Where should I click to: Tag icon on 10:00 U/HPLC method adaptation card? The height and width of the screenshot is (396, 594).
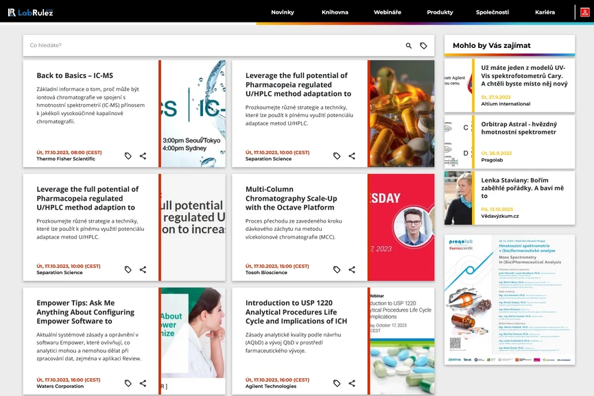coord(337,156)
